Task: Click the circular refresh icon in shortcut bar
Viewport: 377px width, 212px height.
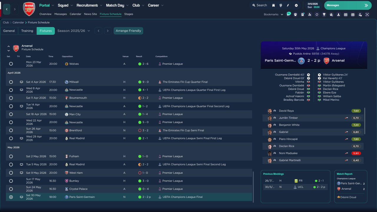Action: pyautogui.click(x=317, y=14)
